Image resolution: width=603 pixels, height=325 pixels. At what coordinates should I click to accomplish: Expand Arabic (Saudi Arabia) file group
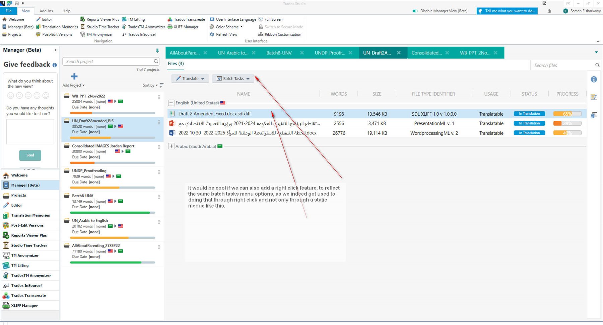[171, 146]
